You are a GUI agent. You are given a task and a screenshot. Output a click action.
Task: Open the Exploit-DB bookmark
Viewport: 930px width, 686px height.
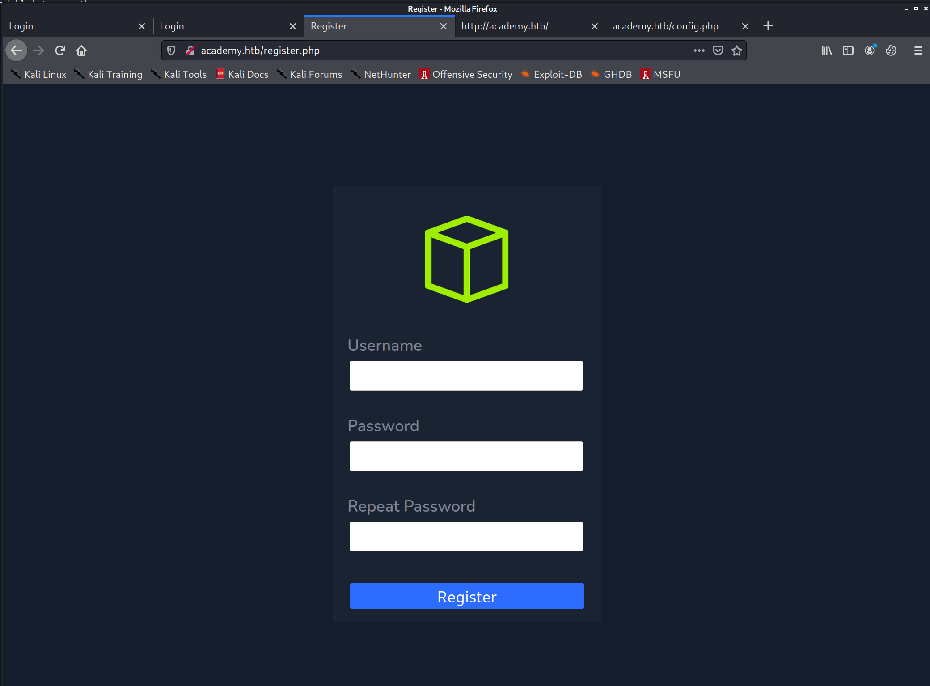click(552, 74)
